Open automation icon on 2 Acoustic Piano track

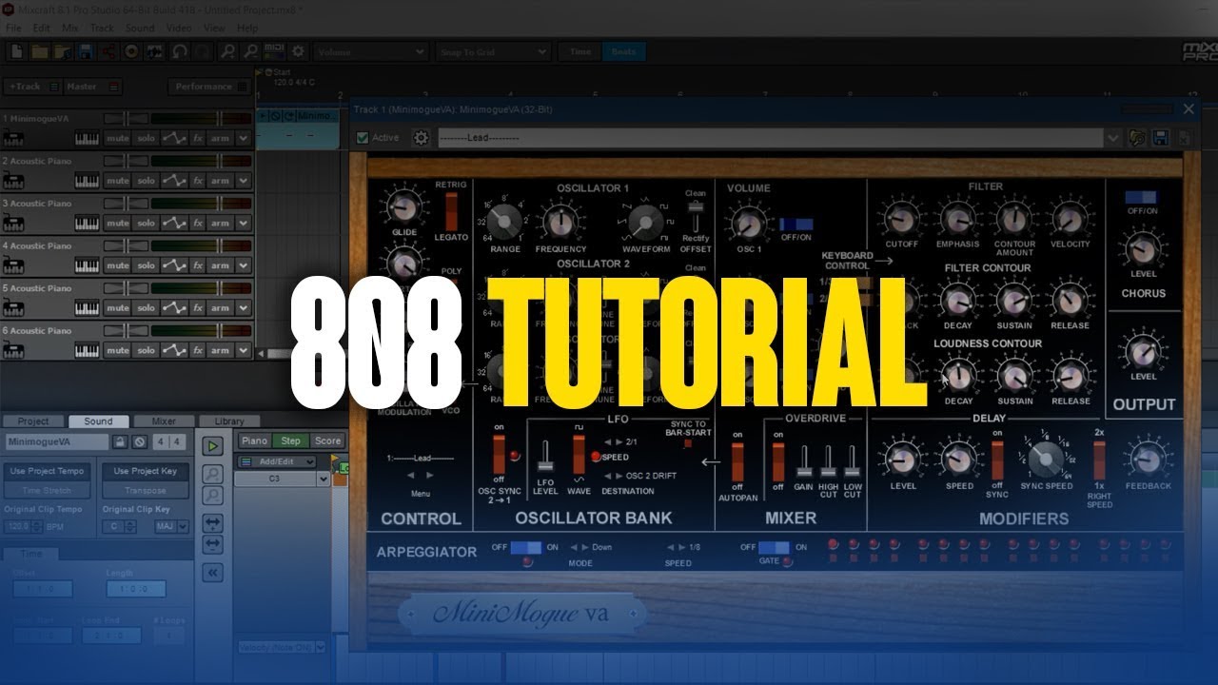coord(173,181)
